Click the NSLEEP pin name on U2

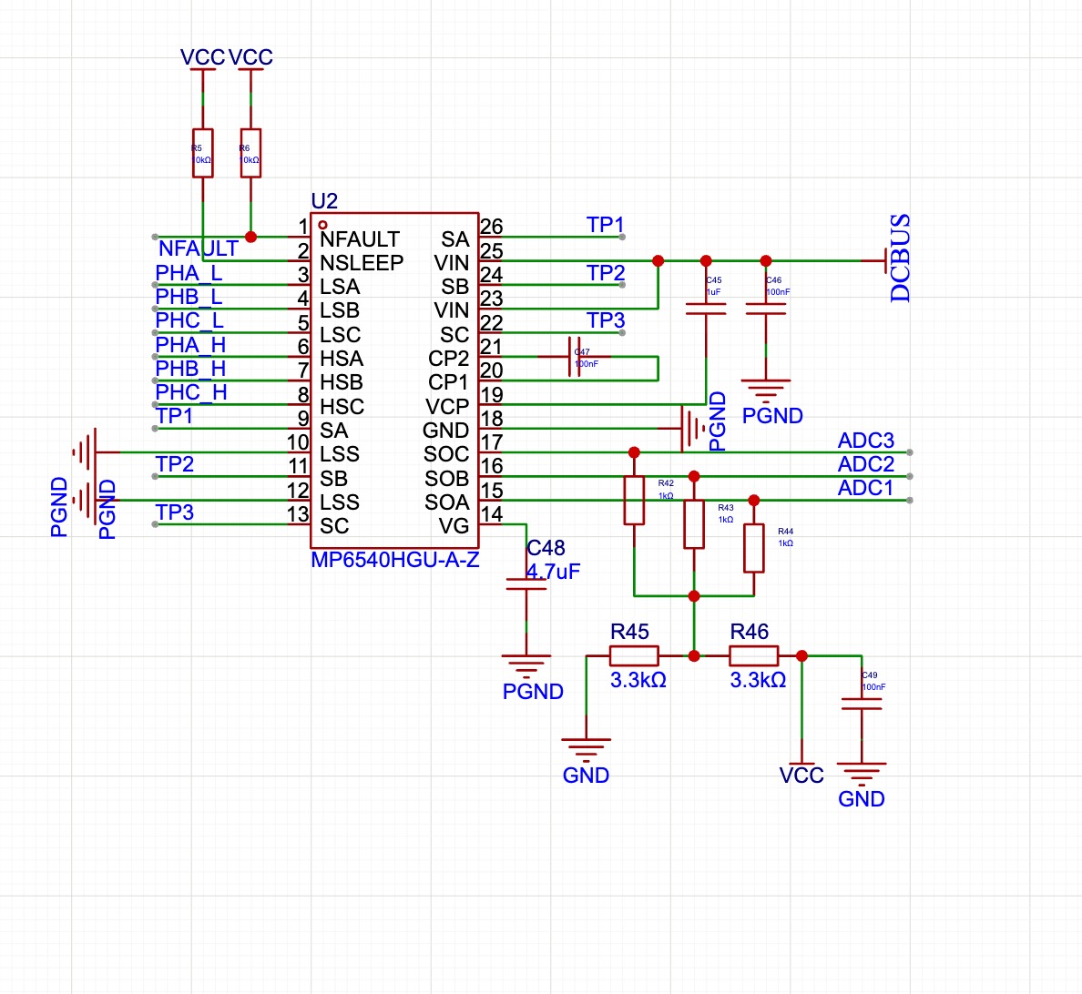coord(362,263)
